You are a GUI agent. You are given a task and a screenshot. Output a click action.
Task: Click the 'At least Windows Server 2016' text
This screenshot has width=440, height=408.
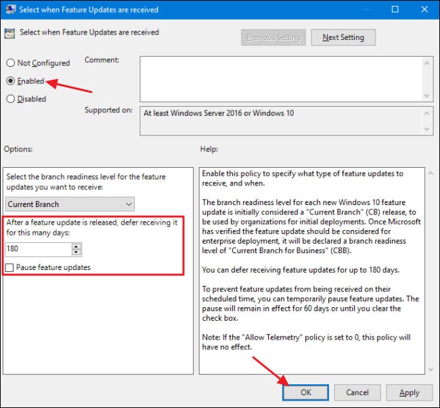219,113
